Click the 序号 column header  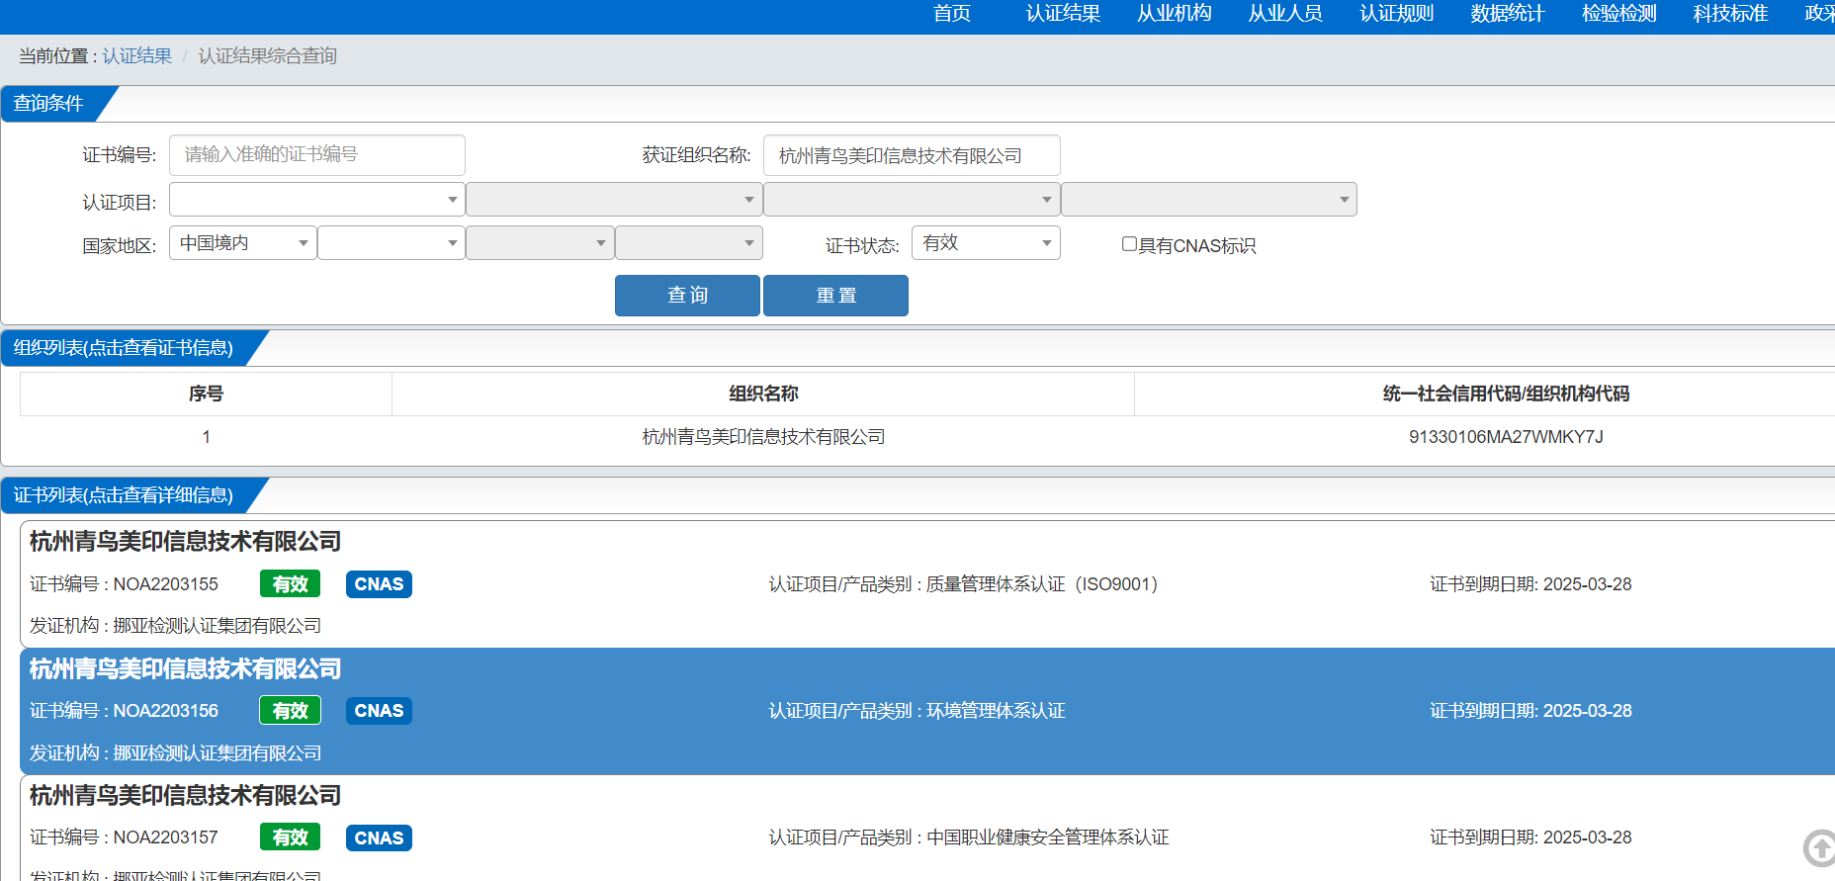pyautogui.click(x=206, y=394)
